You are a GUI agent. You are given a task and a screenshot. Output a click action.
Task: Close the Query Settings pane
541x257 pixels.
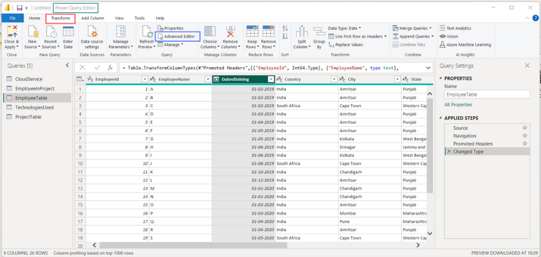527,66
